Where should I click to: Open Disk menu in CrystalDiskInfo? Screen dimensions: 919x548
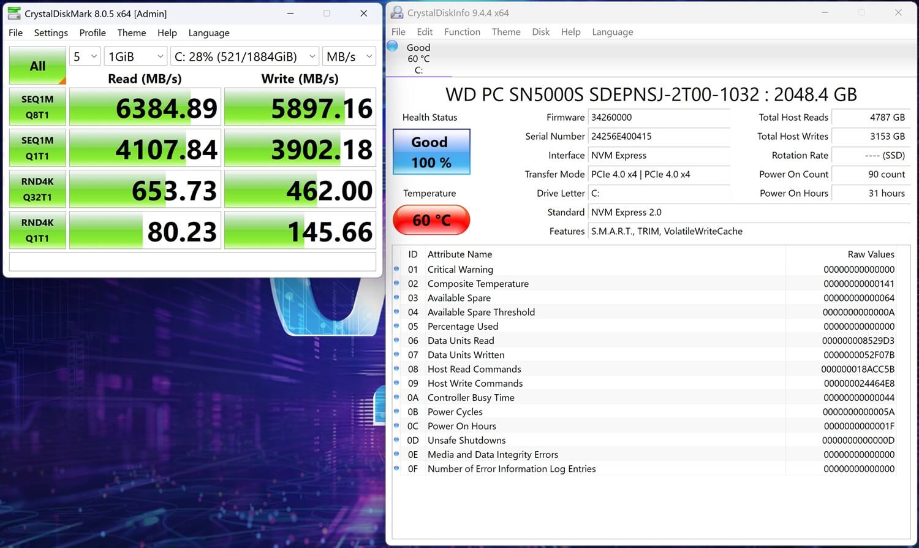[x=541, y=32]
